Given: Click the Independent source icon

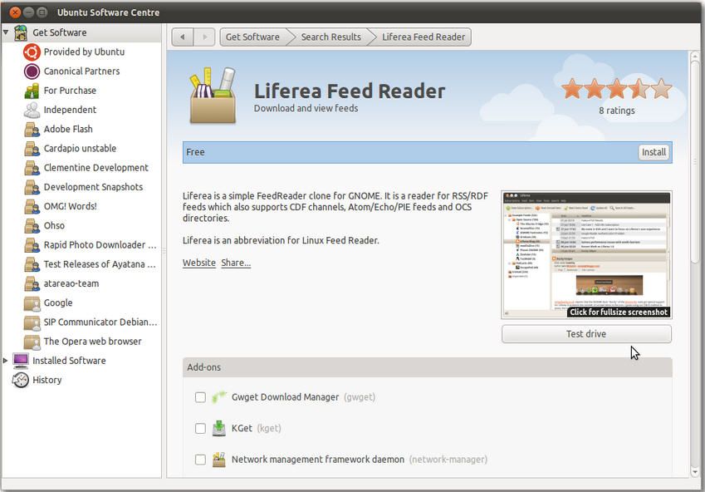Looking at the screenshot, I should 32,110.
